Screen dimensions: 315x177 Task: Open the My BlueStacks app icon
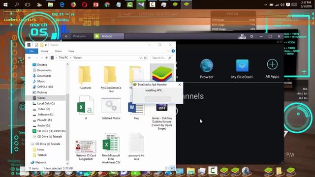coord(242,68)
